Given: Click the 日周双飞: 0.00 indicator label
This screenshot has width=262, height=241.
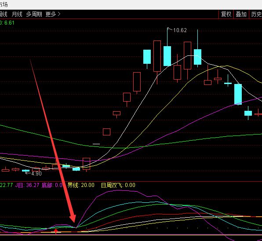Looking at the screenshot, I should (118, 185).
